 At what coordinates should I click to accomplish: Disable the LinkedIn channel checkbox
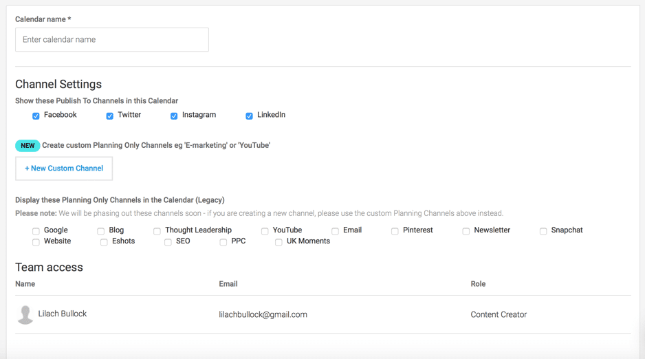(249, 116)
